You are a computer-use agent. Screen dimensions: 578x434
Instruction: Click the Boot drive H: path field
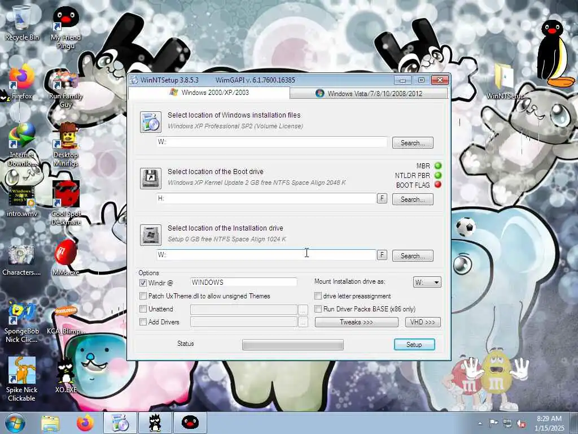click(x=266, y=198)
